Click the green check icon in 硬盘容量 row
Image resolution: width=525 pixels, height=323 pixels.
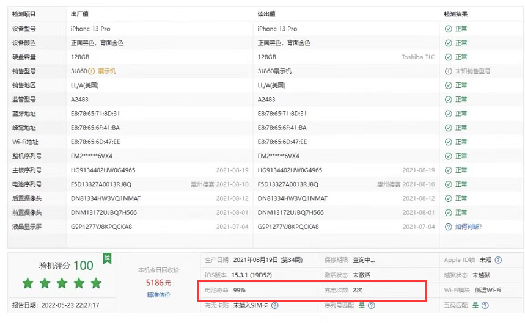449,57
